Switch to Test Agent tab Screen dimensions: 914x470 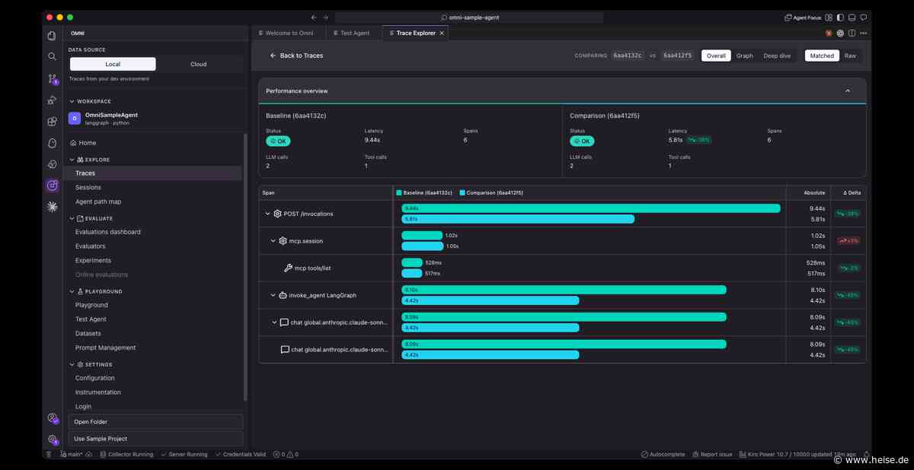[x=353, y=33]
